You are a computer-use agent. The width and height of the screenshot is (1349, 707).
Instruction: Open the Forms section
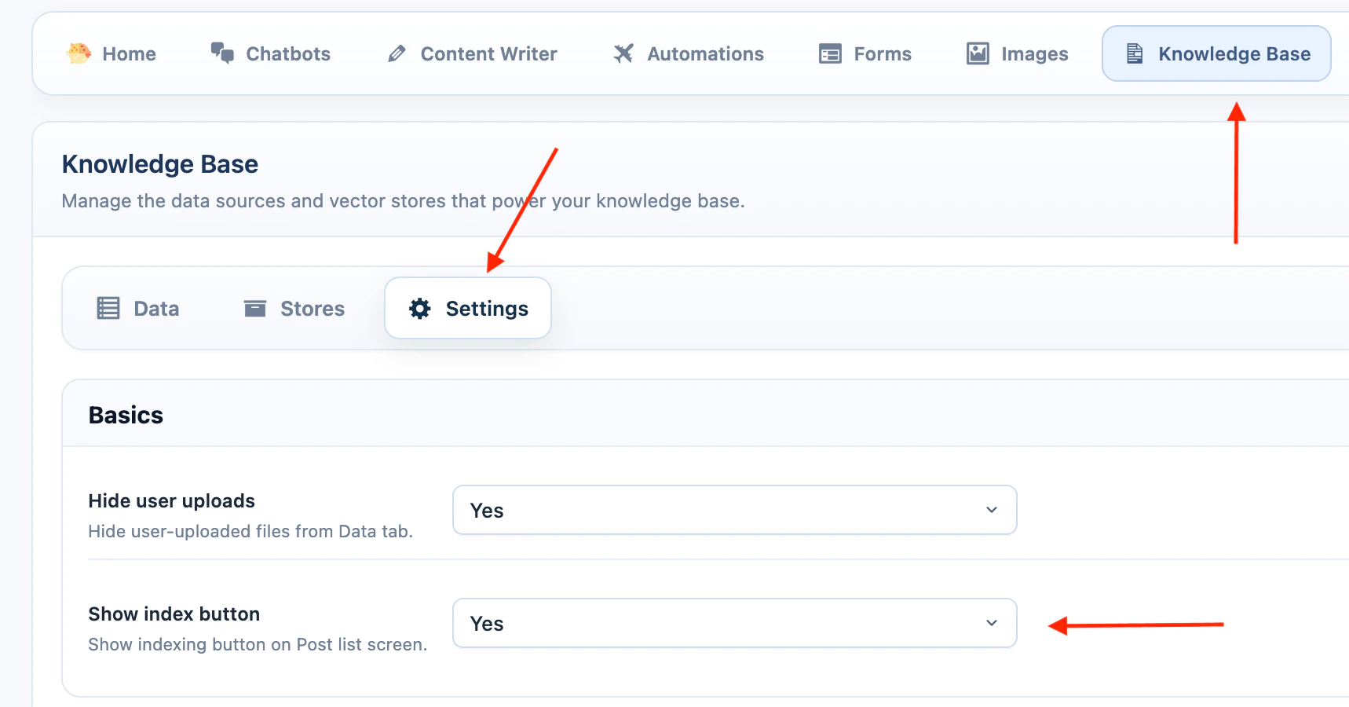(865, 53)
